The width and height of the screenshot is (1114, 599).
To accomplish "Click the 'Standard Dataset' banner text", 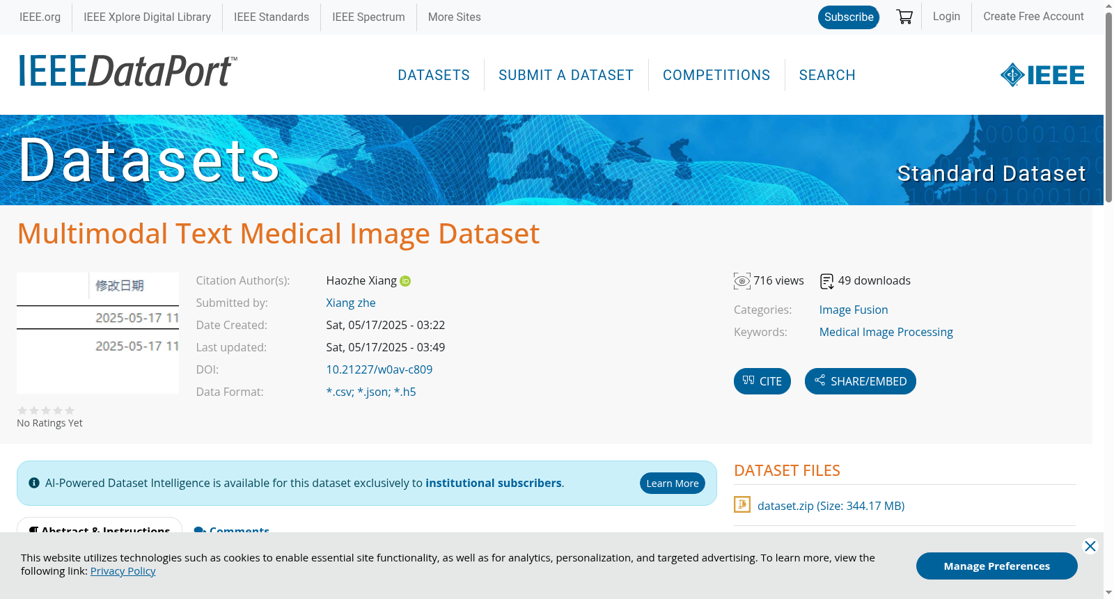I will pyautogui.click(x=991, y=173).
